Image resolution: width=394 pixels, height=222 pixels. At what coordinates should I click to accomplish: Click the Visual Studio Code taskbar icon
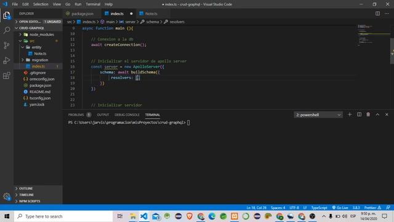coord(144,216)
